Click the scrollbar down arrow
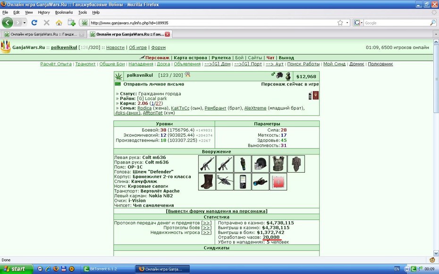Screen dimensions: 439x274 (x=436, y=252)
